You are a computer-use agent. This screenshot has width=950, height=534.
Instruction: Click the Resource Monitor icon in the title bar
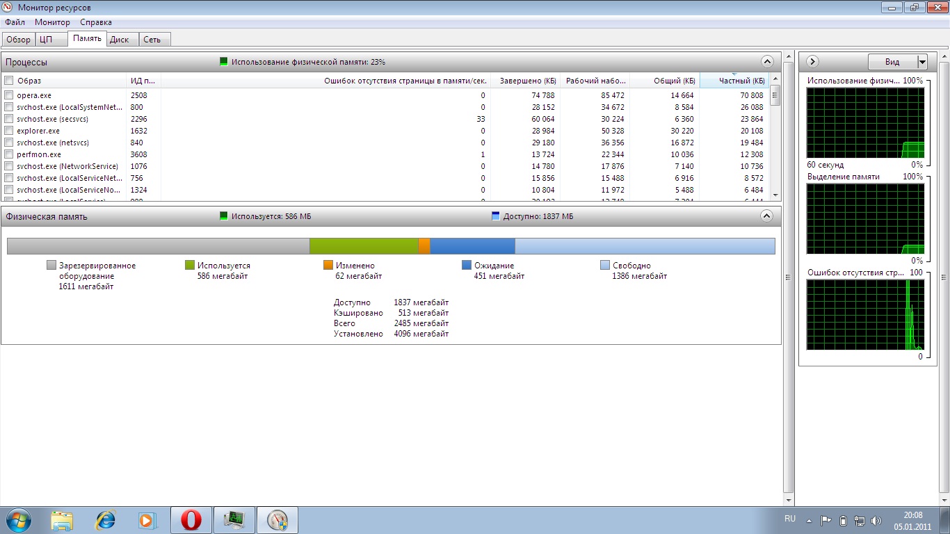[x=8, y=8]
